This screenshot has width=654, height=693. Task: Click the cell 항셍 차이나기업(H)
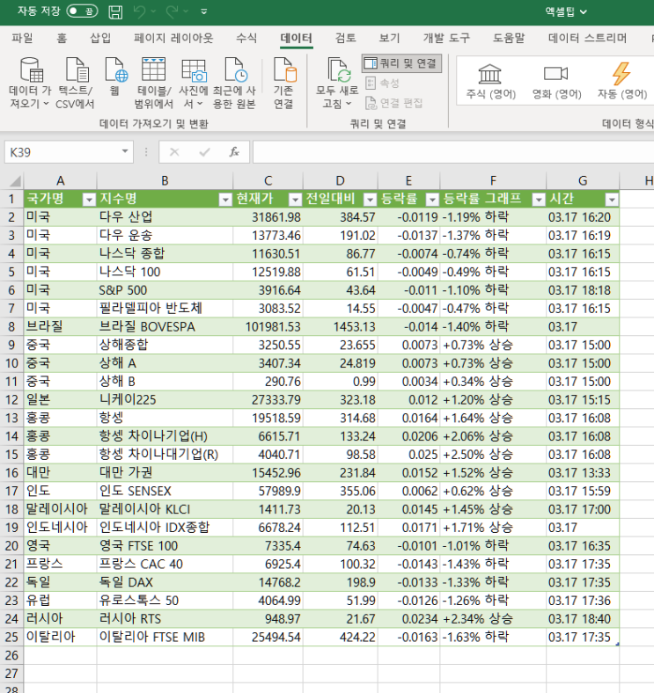(165, 436)
